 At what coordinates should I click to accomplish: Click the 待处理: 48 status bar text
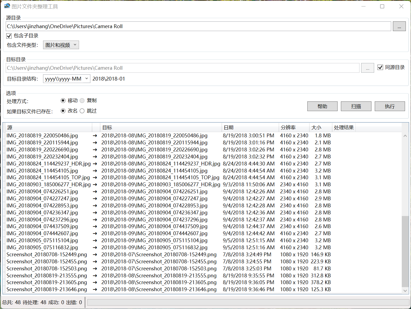click(x=34, y=302)
